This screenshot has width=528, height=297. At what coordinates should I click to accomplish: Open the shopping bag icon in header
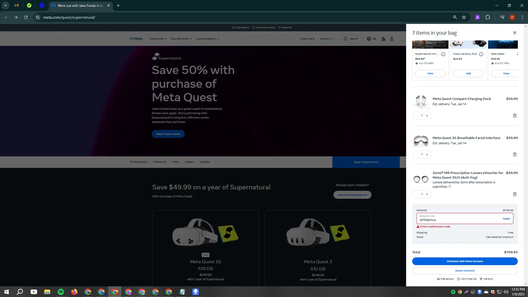coord(383,39)
